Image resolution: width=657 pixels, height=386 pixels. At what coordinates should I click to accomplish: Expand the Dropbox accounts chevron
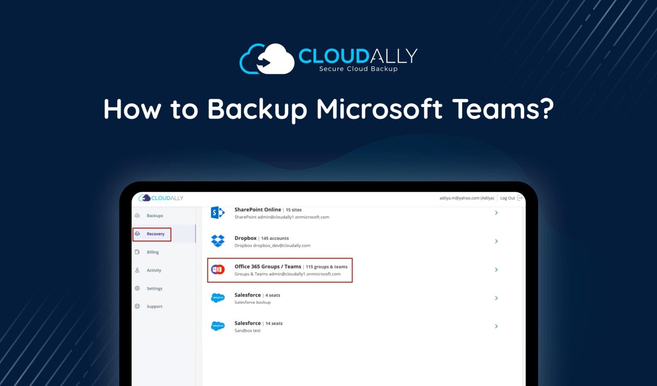(x=496, y=241)
